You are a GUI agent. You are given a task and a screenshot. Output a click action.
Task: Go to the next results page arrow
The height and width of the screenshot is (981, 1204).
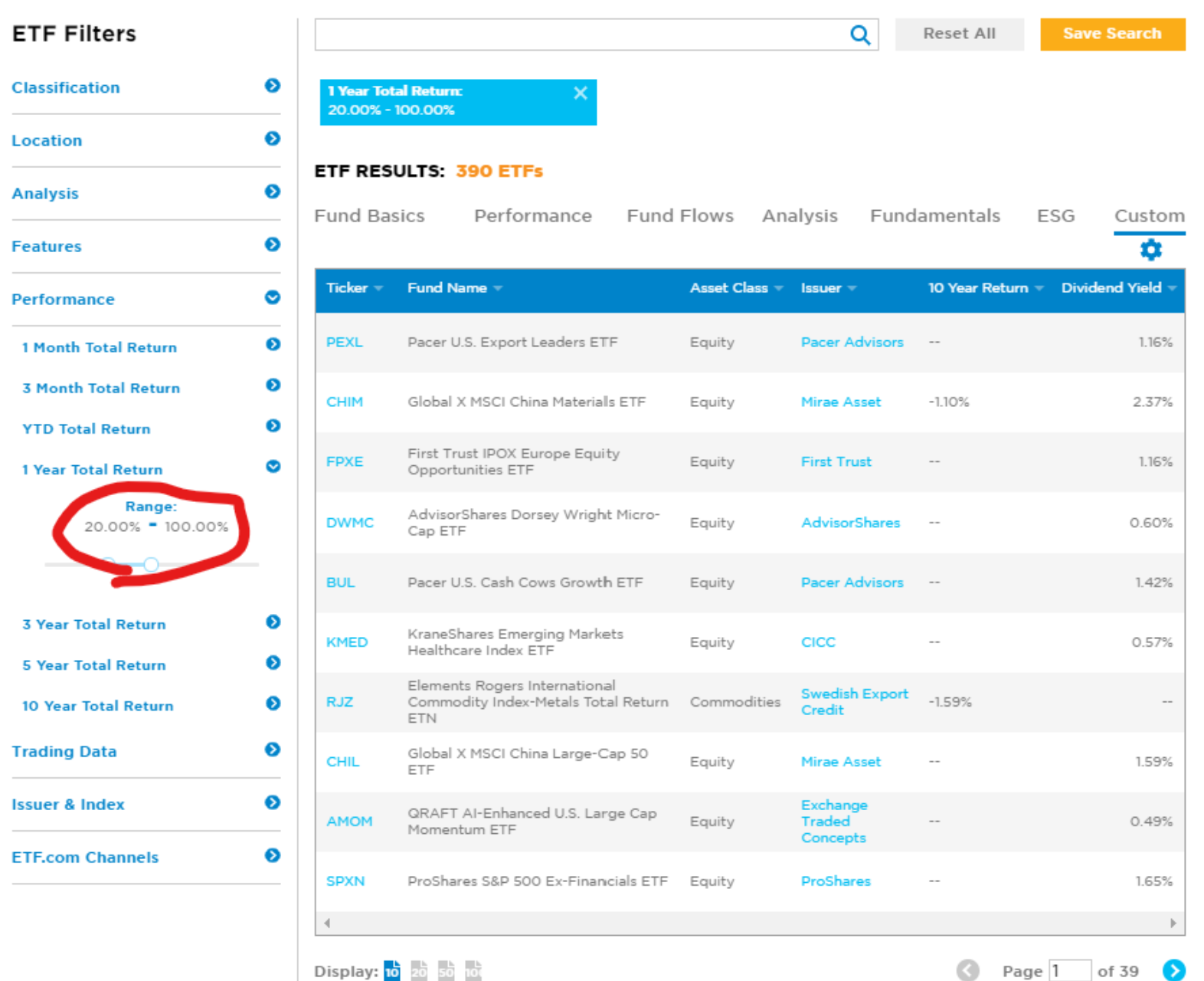click(x=1173, y=970)
